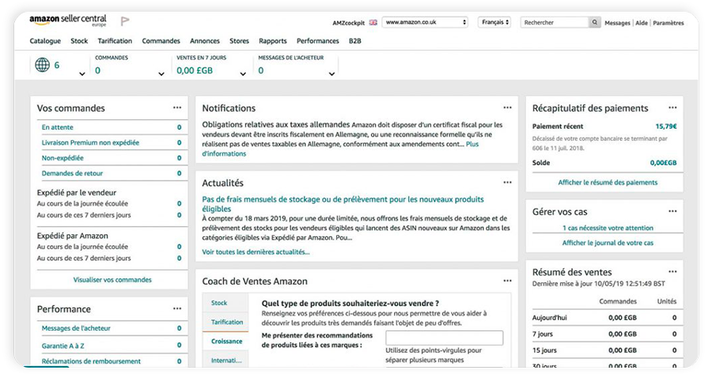This screenshot has width=712, height=378.
Task: Open the Français language dropdown
Action: [x=494, y=22]
